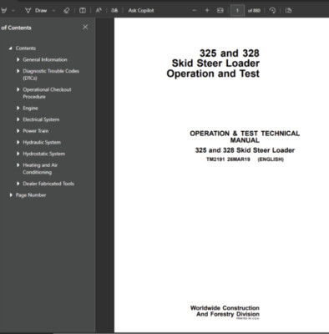Expand the Page Number node arrow
The height and width of the screenshot is (334, 329).
pyautogui.click(x=11, y=195)
